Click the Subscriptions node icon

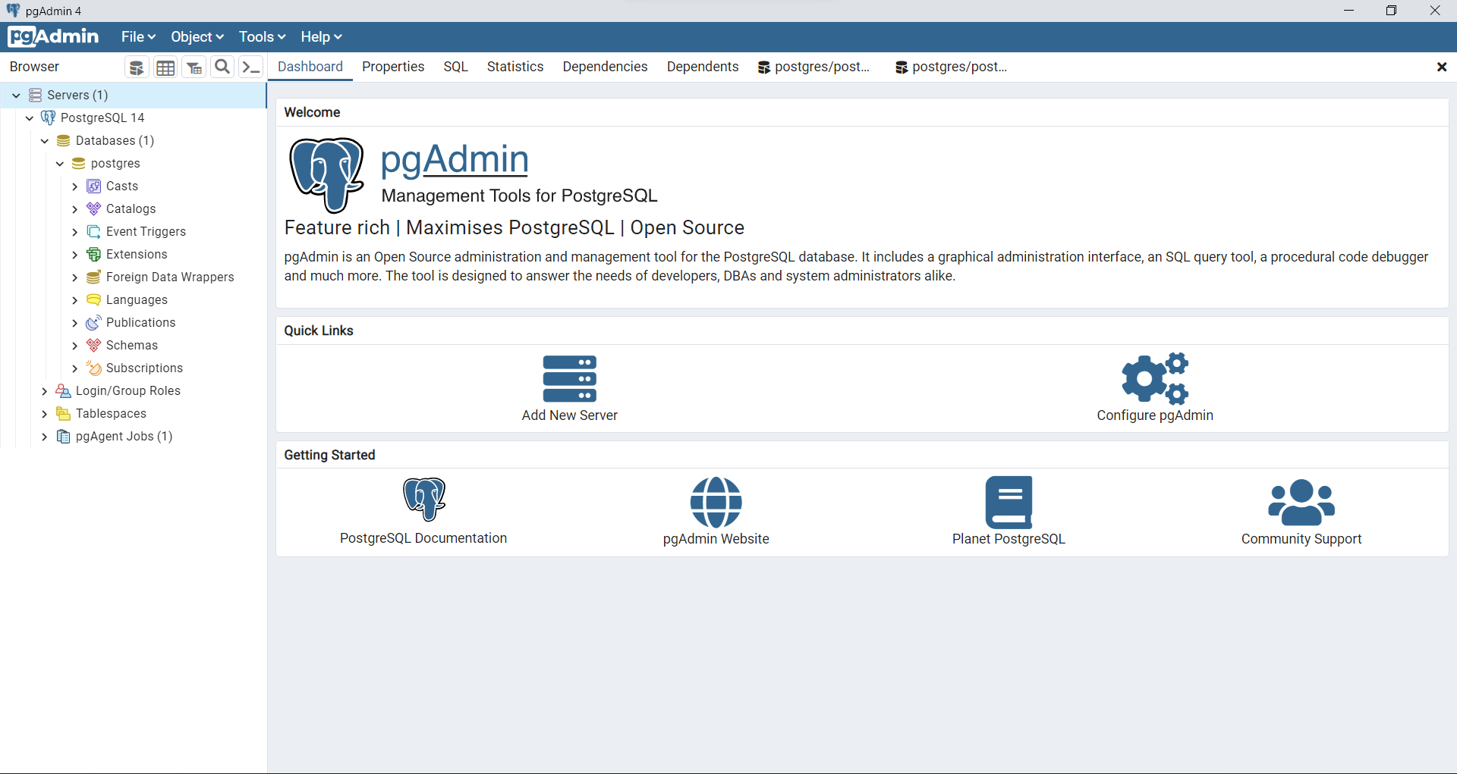94,368
